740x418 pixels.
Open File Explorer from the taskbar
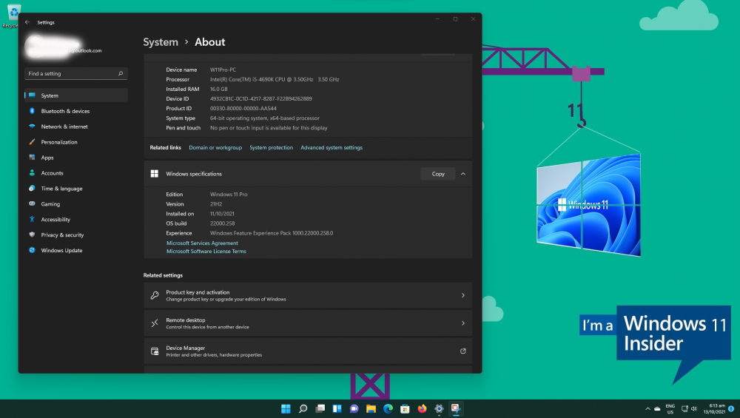tap(371, 408)
